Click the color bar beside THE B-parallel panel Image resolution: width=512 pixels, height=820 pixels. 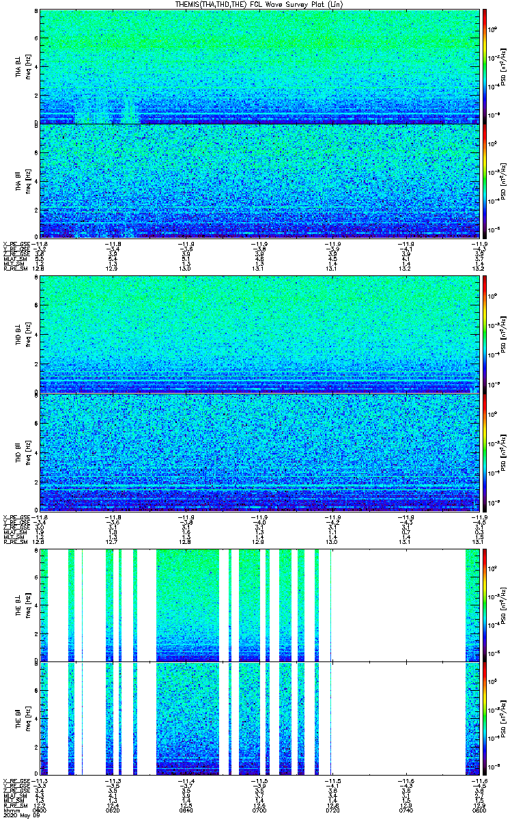pyautogui.click(x=485, y=718)
